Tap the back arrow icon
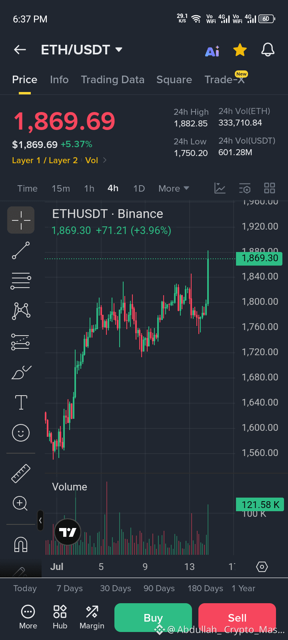The height and width of the screenshot is (640, 288). [x=20, y=50]
